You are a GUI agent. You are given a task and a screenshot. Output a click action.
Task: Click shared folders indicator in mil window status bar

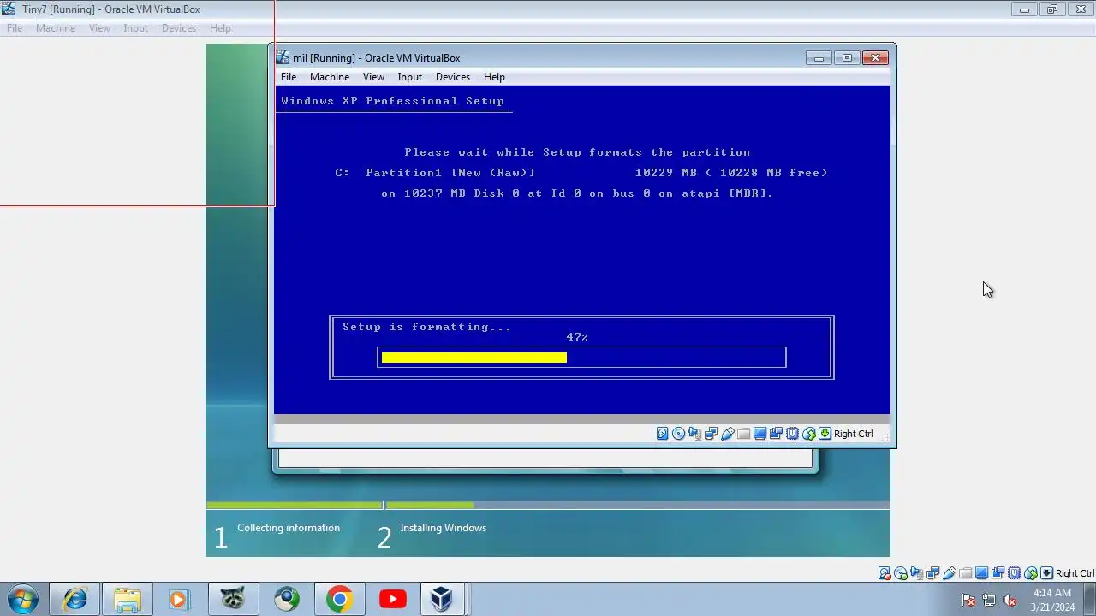click(x=744, y=434)
